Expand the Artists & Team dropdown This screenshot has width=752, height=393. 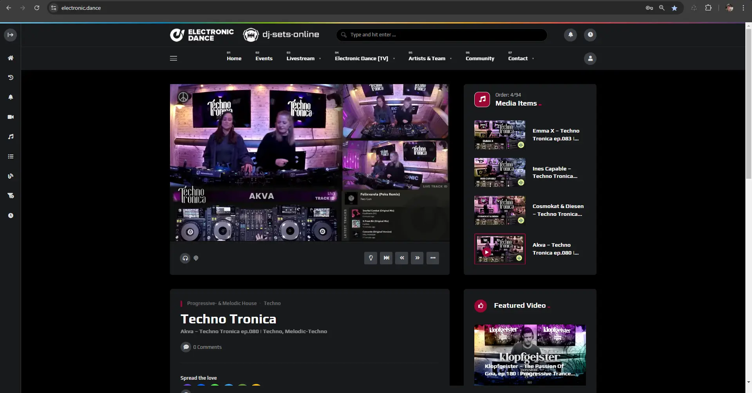(x=430, y=59)
